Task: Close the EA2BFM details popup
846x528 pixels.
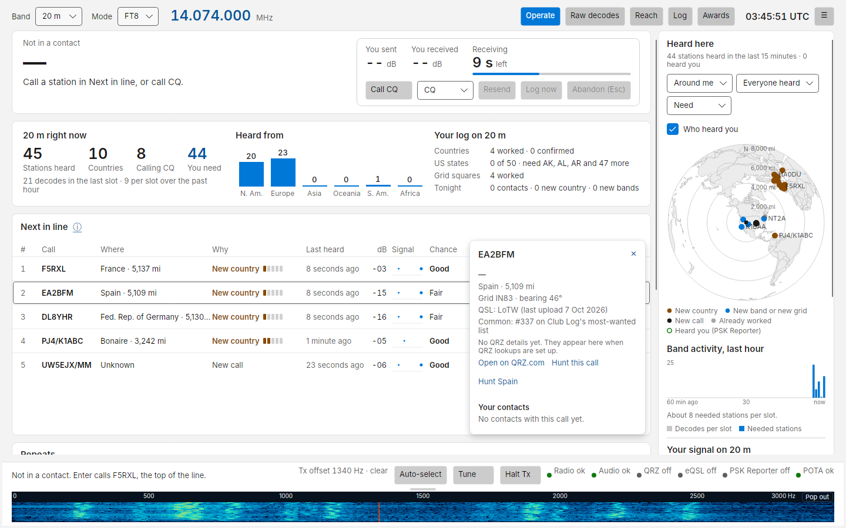Action: (x=633, y=254)
